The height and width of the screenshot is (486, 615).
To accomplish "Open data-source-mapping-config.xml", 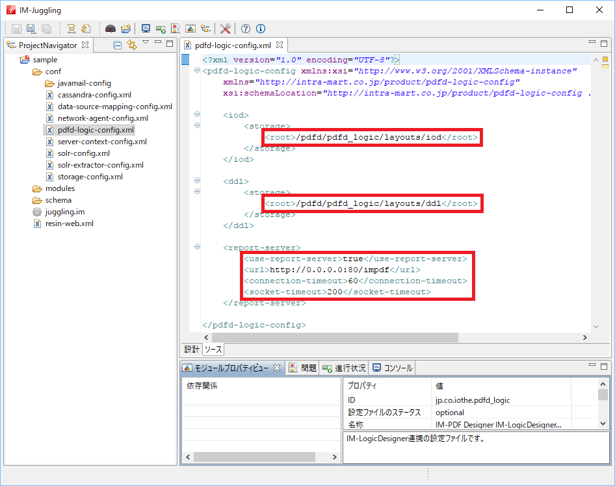I will [x=114, y=107].
